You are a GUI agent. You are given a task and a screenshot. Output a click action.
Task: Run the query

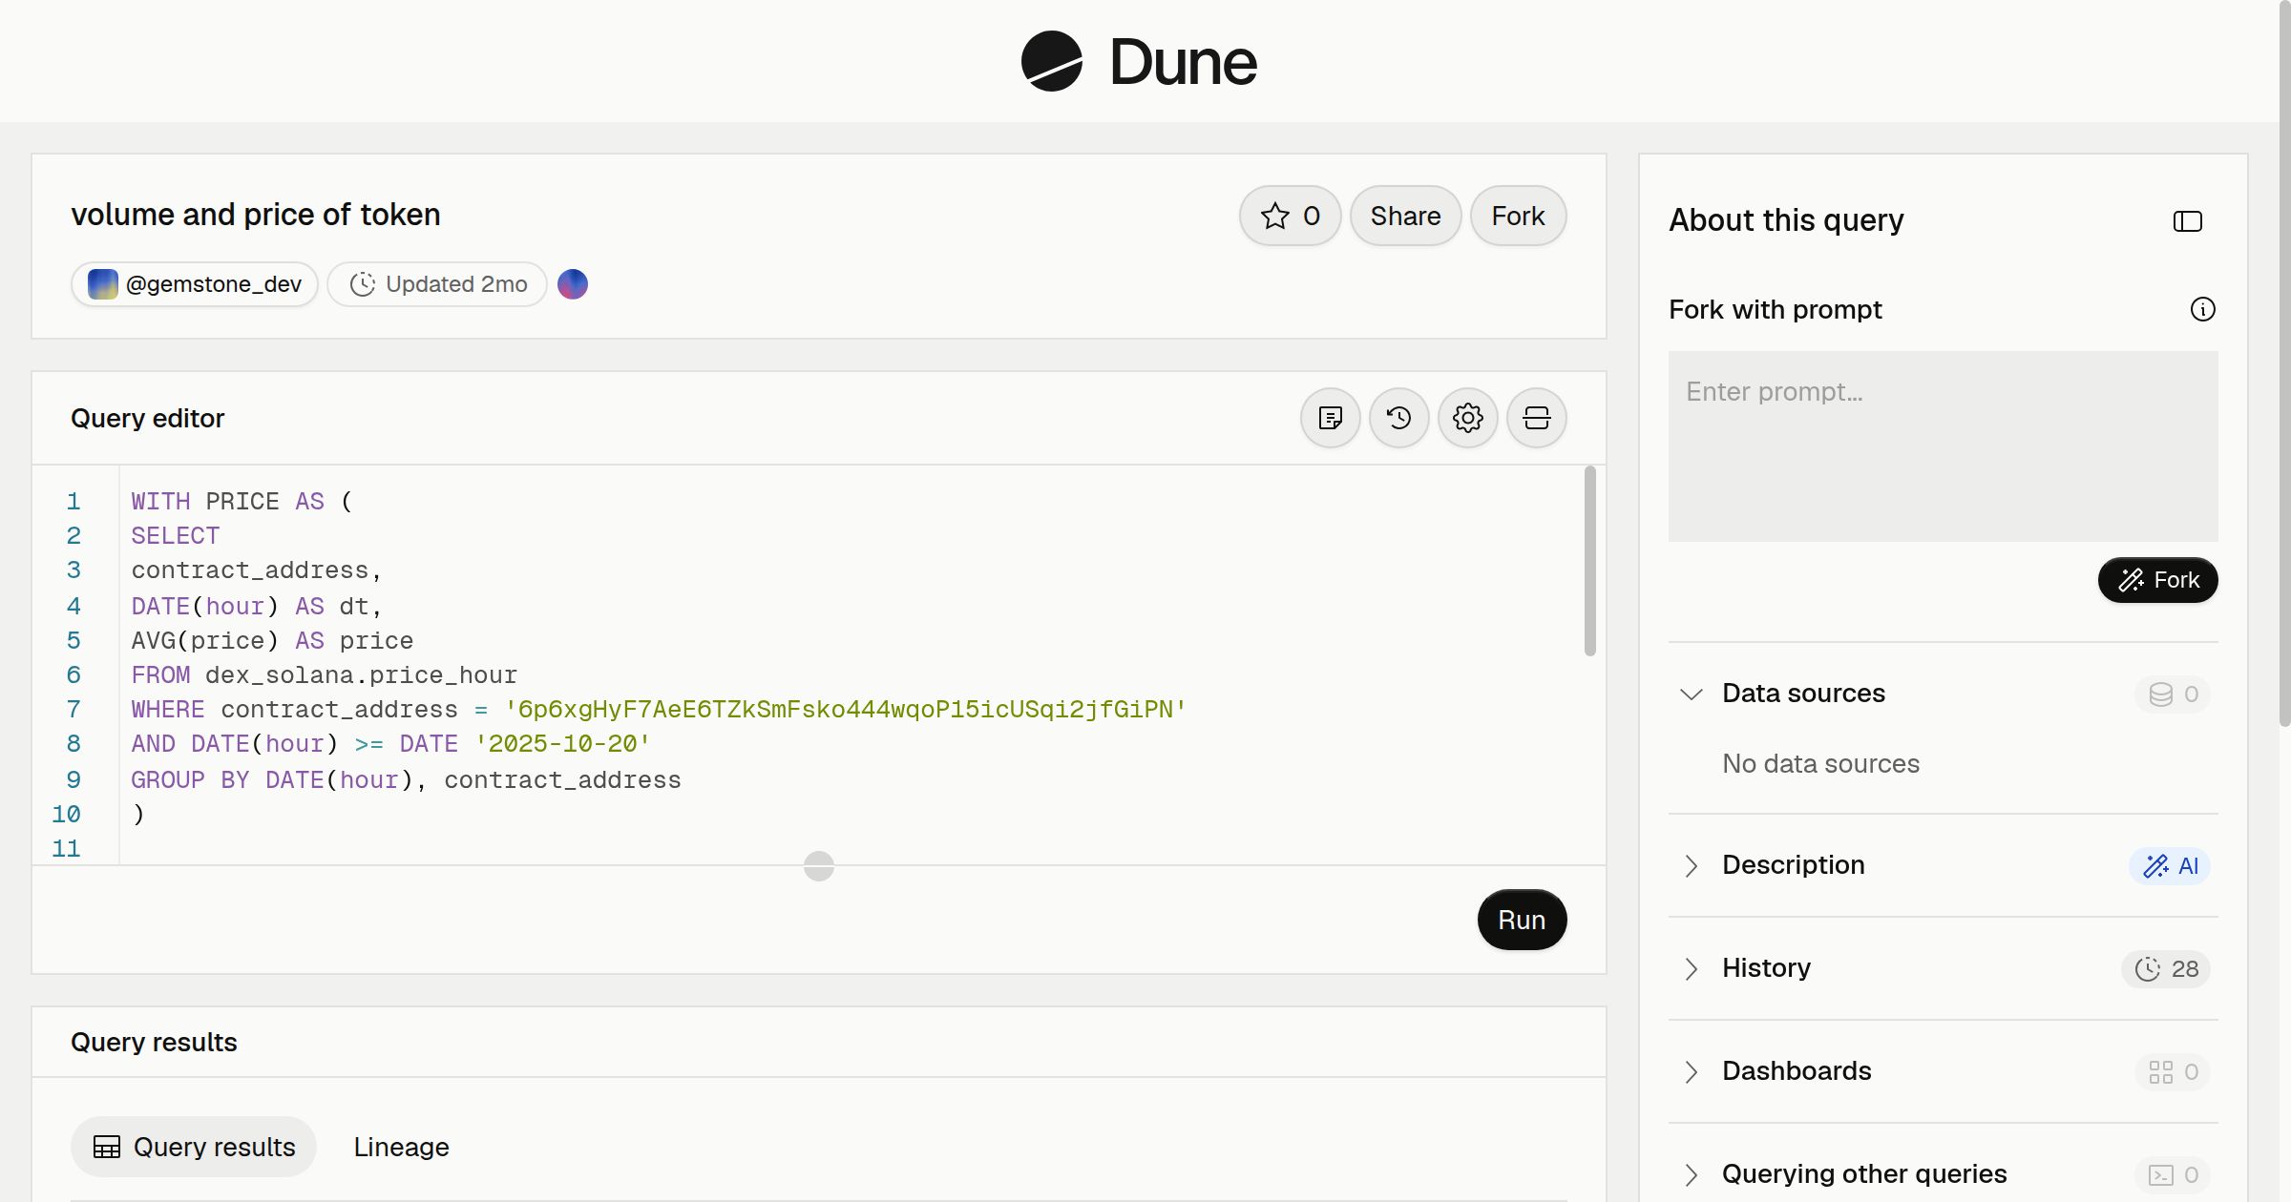point(1522,920)
